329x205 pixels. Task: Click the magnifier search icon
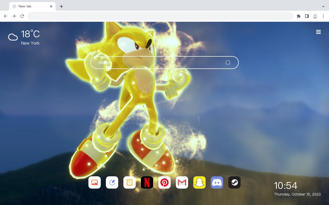(228, 63)
